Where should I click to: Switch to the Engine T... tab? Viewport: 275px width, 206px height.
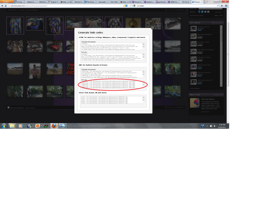click(54, 2)
